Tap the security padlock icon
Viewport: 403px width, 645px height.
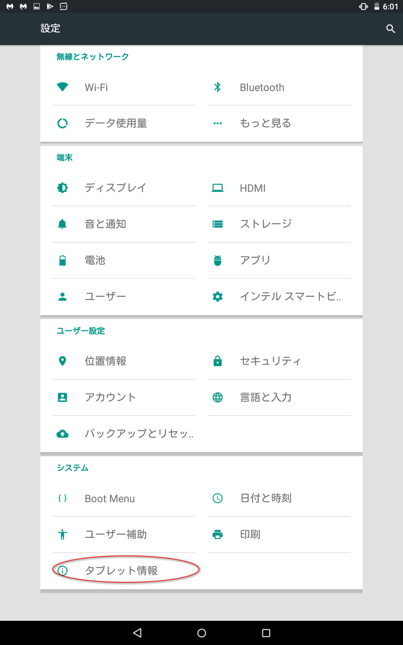pos(218,361)
